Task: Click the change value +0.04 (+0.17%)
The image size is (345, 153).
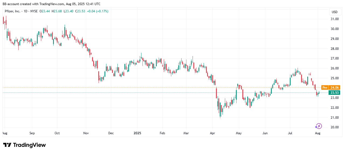Action: pyautogui.click(x=97, y=11)
